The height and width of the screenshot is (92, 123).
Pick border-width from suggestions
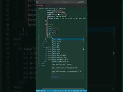tap(67, 49)
